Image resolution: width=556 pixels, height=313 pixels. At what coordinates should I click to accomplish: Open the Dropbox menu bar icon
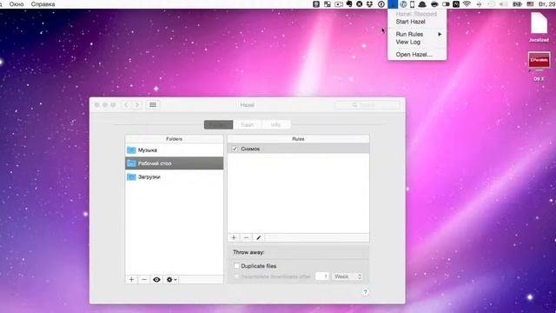click(x=369, y=4)
